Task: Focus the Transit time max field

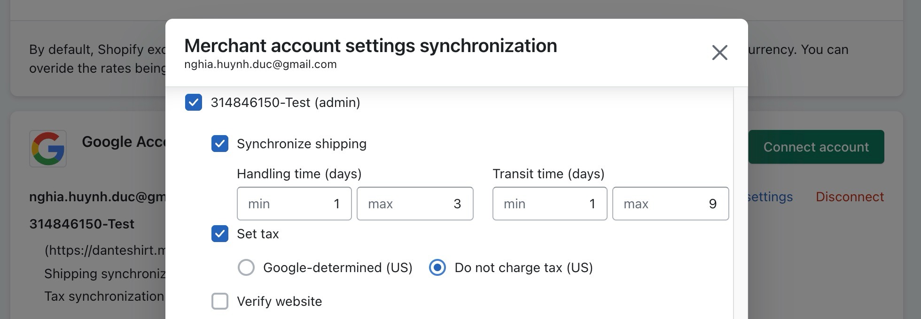Action: (x=671, y=204)
